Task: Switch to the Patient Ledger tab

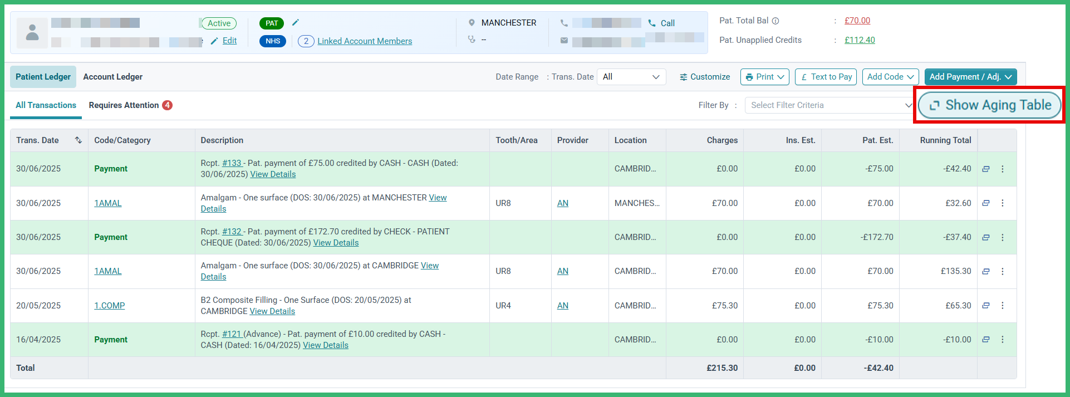Action: tap(43, 77)
